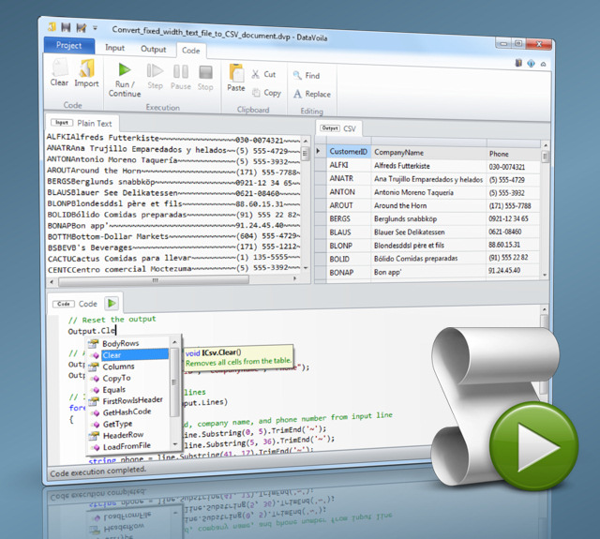Switch to the Input ribbon tab
Image resolution: width=600 pixels, height=539 pixels.
click(114, 48)
